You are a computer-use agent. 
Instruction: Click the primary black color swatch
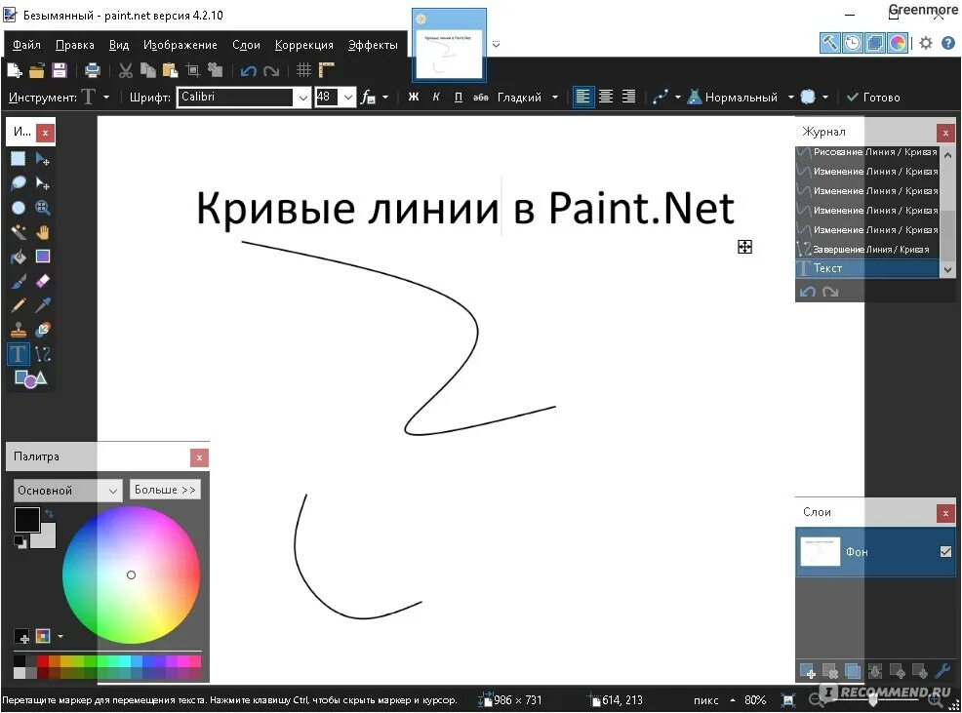[27, 520]
